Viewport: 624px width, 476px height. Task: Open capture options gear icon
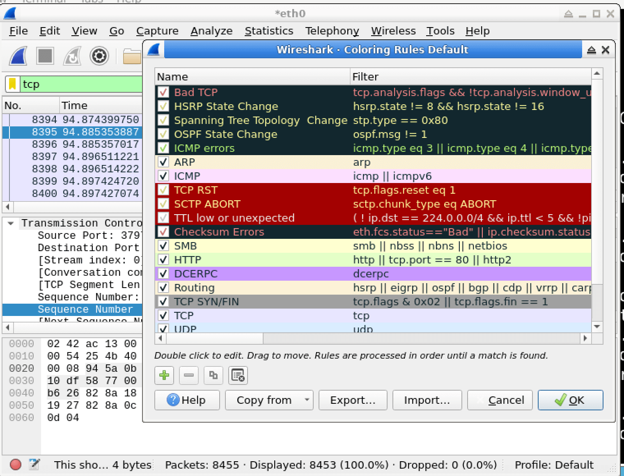tap(99, 56)
